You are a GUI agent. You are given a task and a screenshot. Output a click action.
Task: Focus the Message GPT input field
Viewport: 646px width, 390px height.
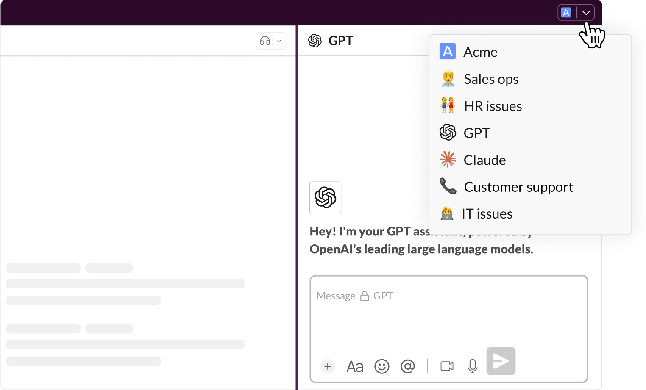tap(449, 329)
